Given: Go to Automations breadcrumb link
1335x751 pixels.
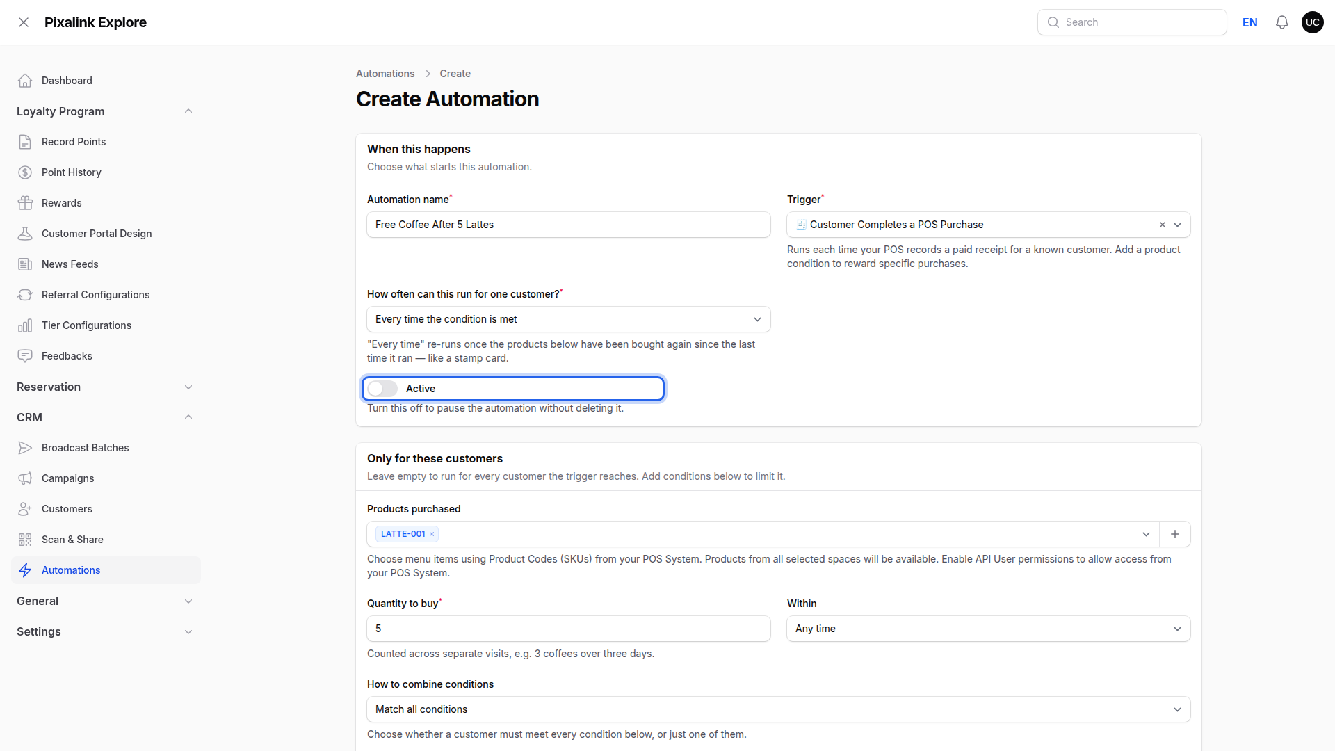Looking at the screenshot, I should click(x=385, y=74).
